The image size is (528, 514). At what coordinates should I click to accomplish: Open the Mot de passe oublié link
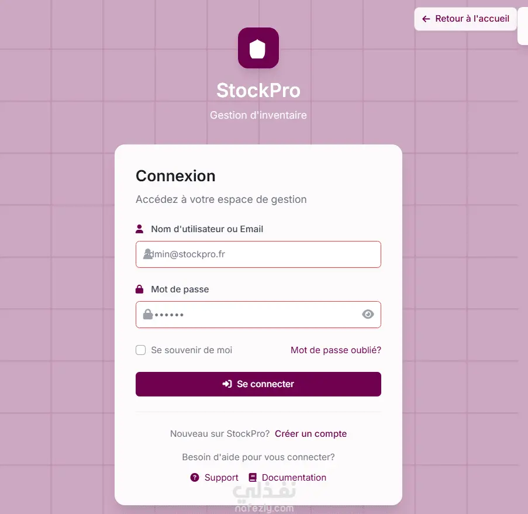coord(336,350)
